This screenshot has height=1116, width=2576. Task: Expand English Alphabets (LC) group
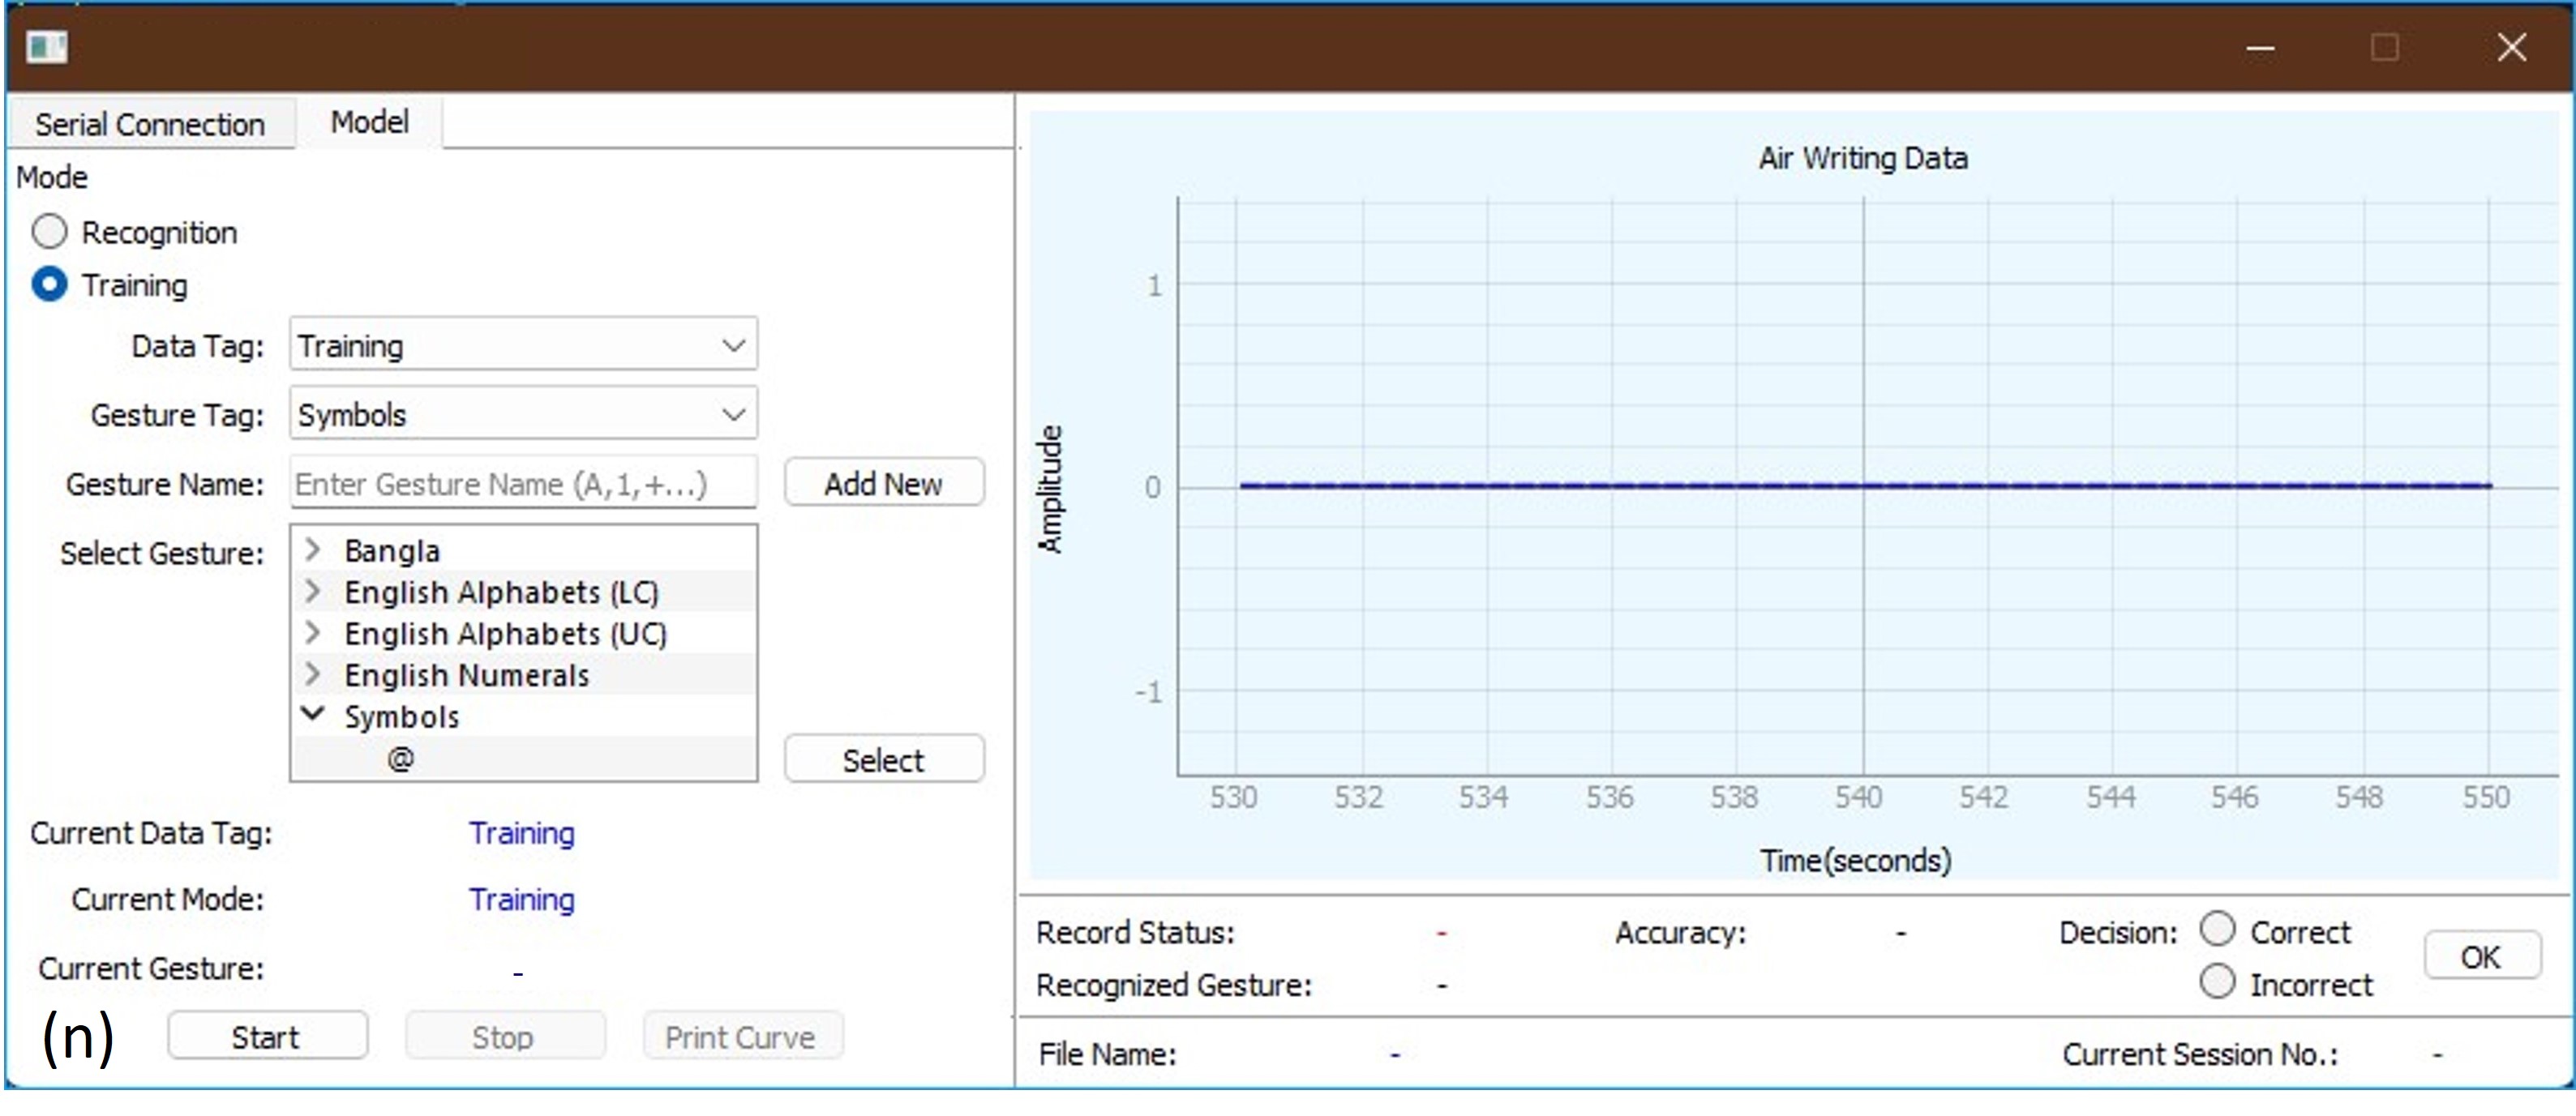tap(313, 592)
